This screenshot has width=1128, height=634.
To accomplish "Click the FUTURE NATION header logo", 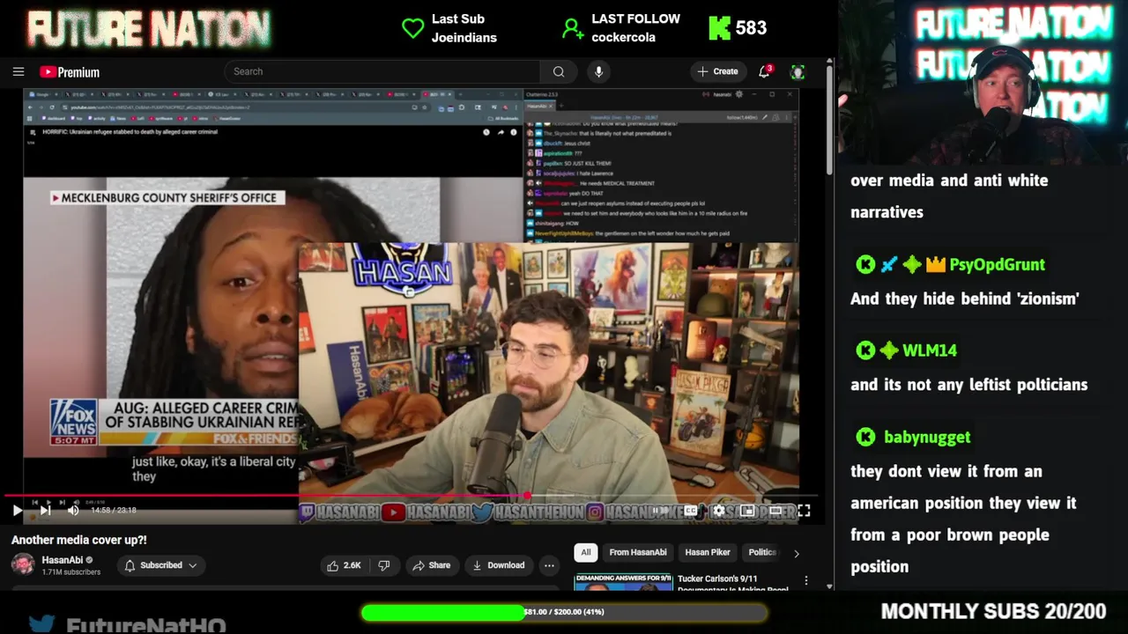I will (x=149, y=28).
